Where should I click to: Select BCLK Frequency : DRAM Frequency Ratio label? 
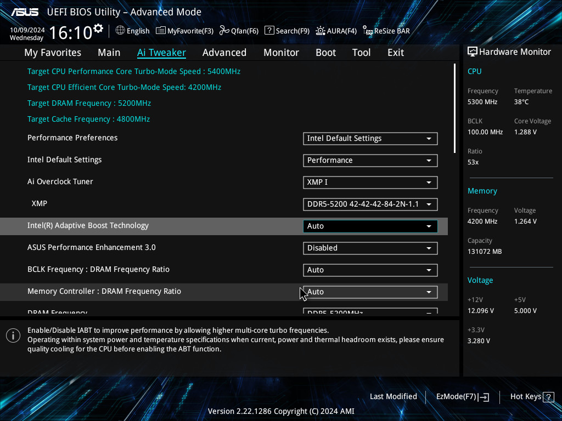(98, 269)
